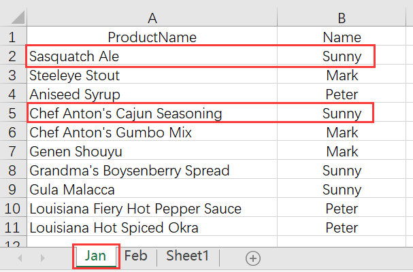Click the next sheet navigation arrow

point(42,258)
